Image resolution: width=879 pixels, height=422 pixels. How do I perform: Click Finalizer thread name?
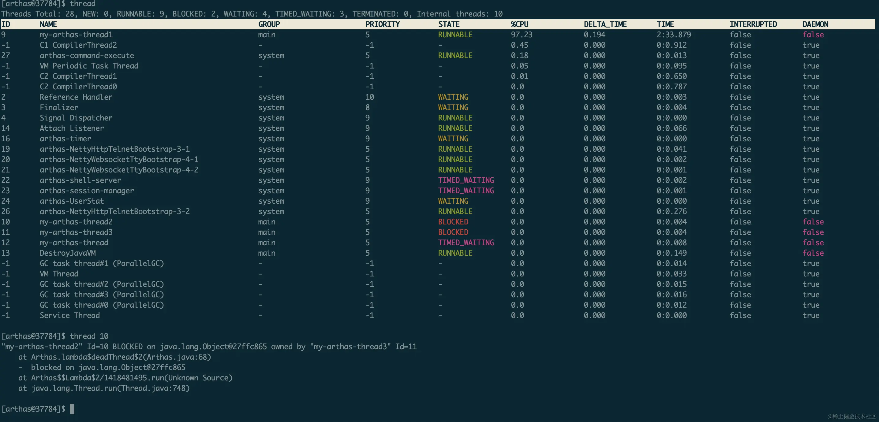(x=59, y=107)
